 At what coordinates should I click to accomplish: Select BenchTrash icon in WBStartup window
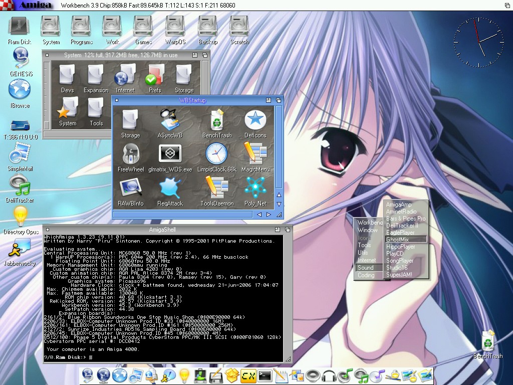217,123
